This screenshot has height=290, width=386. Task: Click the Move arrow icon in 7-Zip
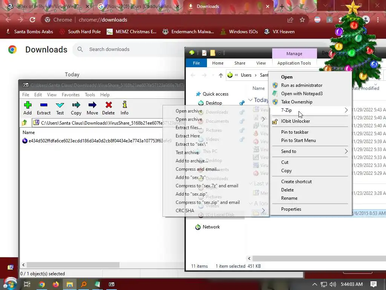[92, 108]
